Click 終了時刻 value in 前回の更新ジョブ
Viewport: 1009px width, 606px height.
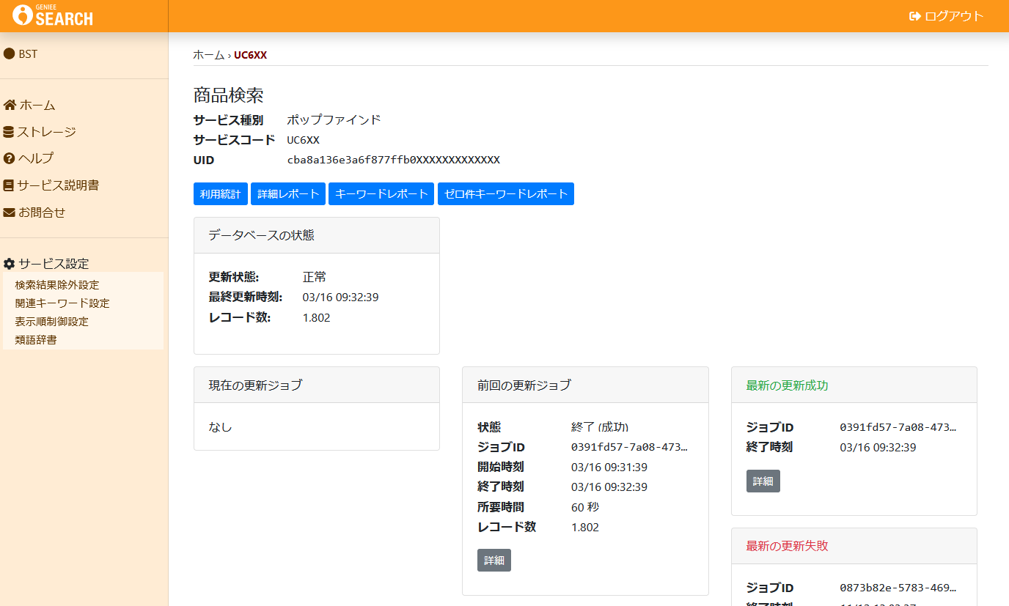[x=609, y=487]
